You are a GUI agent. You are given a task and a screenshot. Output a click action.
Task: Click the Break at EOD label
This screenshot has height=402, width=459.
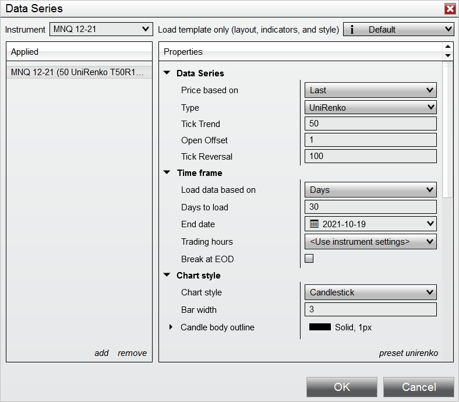coord(207,259)
